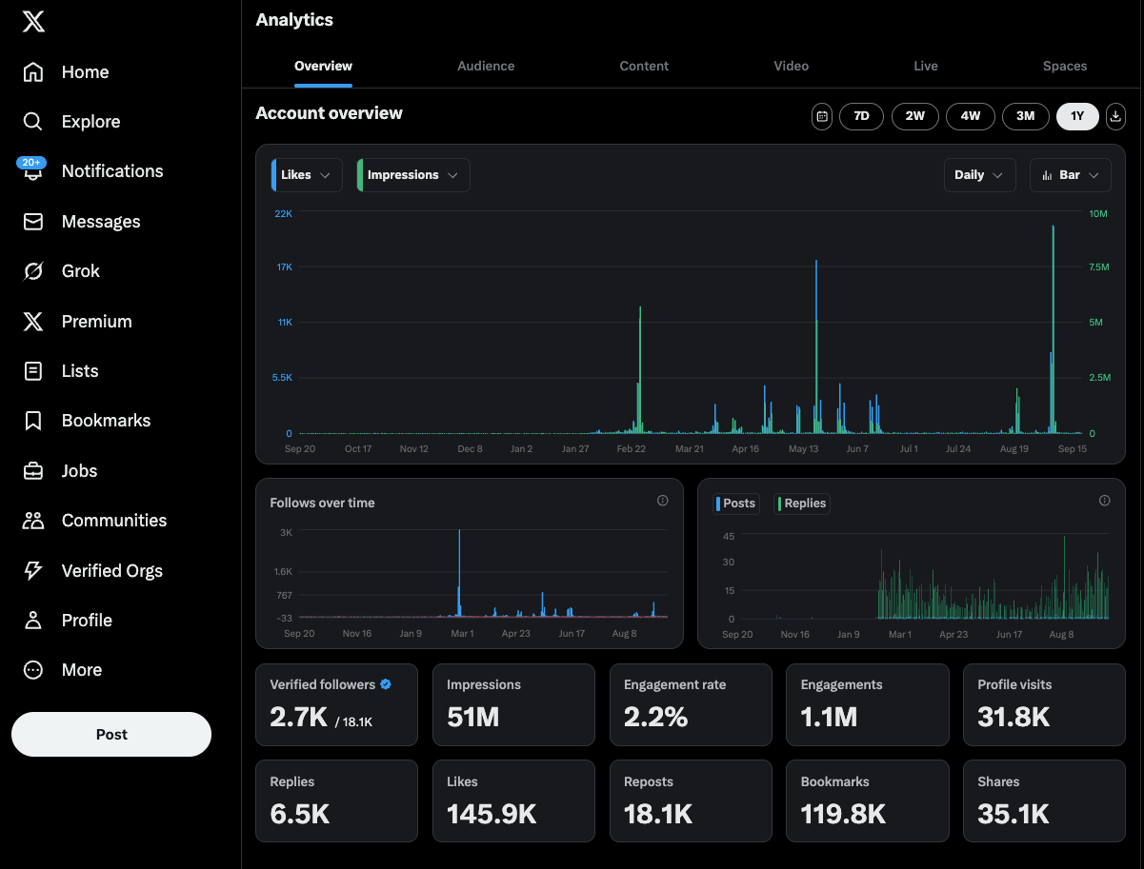Open the Notifications link text
Viewport: 1144px width, 869px height.
pos(112,171)
